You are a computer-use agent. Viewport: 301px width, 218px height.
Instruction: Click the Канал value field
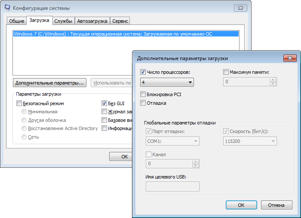[x=169, y=163]
